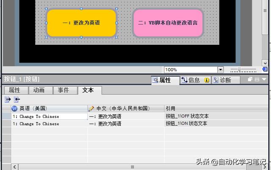Click the 按钮_1 [按钮] inspector title
This screenshot has width=271, height=170.
click(22, 79)
